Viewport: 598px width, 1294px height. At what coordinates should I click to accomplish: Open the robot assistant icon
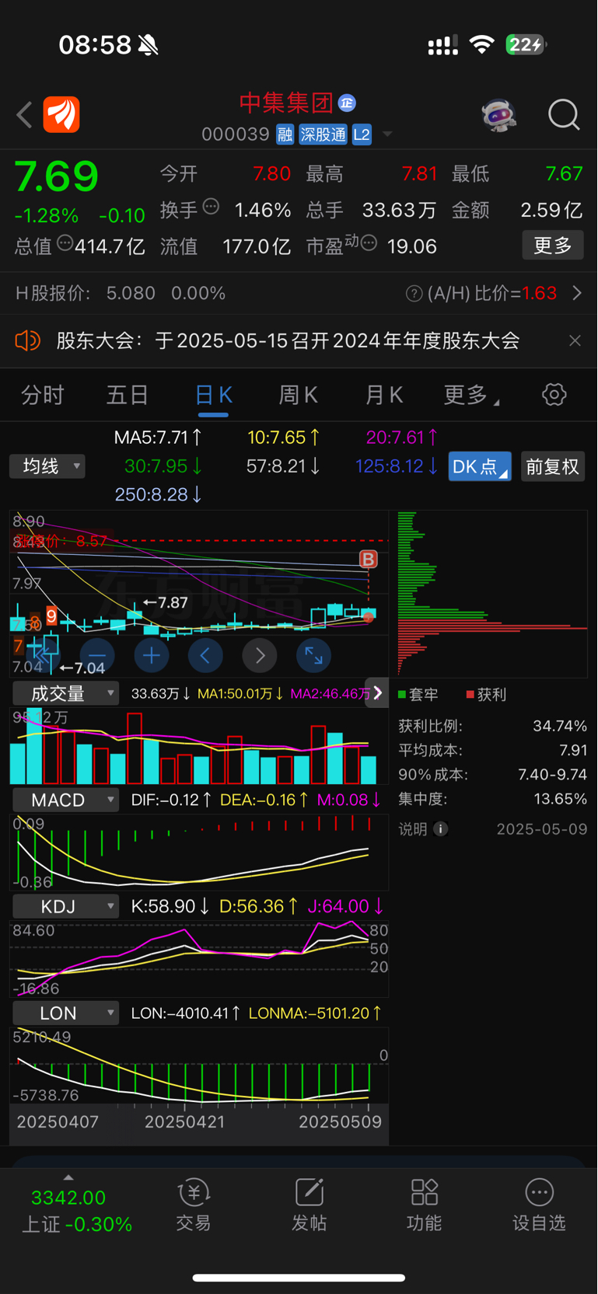(498, 115)
